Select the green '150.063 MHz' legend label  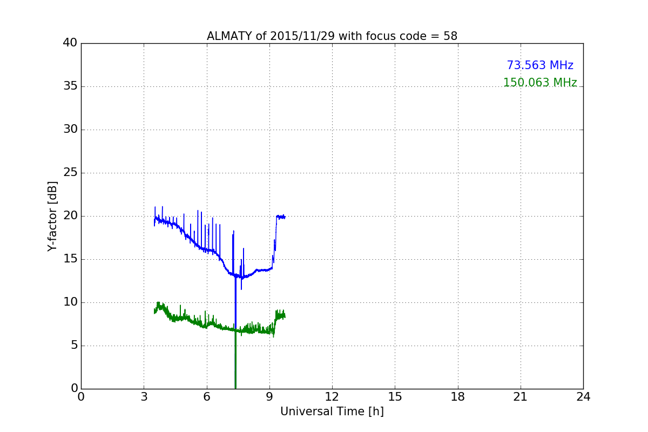(x=540, y=83)
